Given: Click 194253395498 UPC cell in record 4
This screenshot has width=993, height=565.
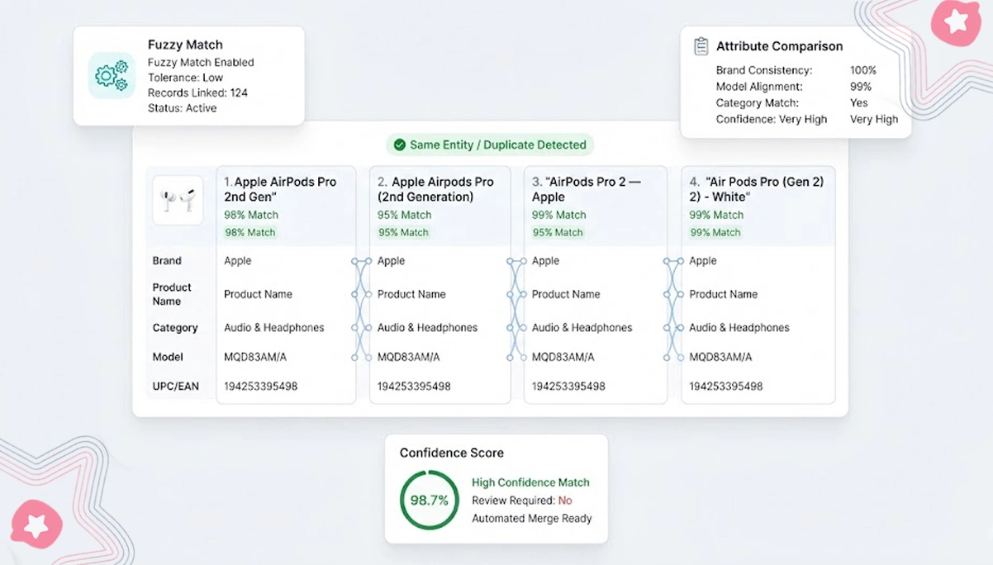Looking at the screenshot, I should click(x=726, y=386).
